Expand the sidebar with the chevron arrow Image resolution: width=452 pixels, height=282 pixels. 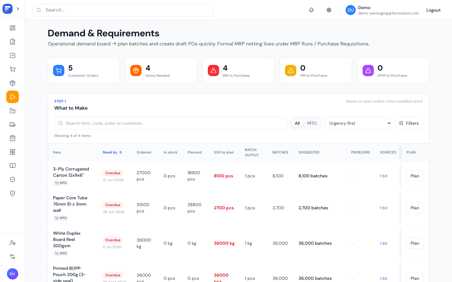[18, 9]
